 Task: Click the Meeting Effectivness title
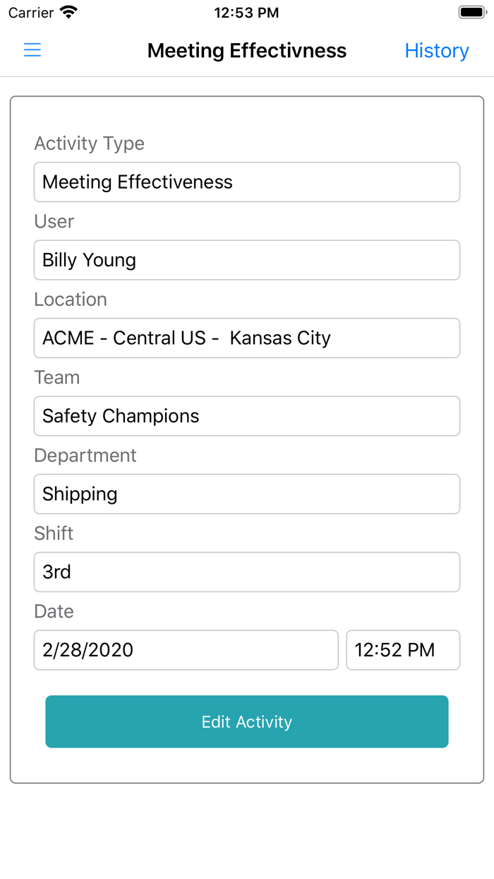(x=246, y=50)
